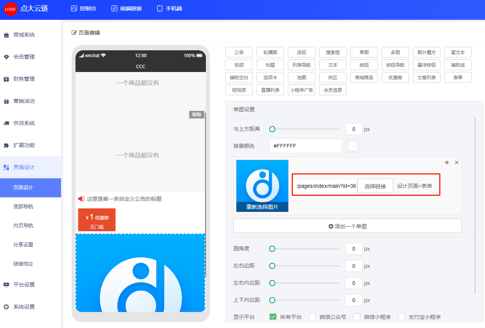
Task: Add 视频 component
Action: (239, 65)
